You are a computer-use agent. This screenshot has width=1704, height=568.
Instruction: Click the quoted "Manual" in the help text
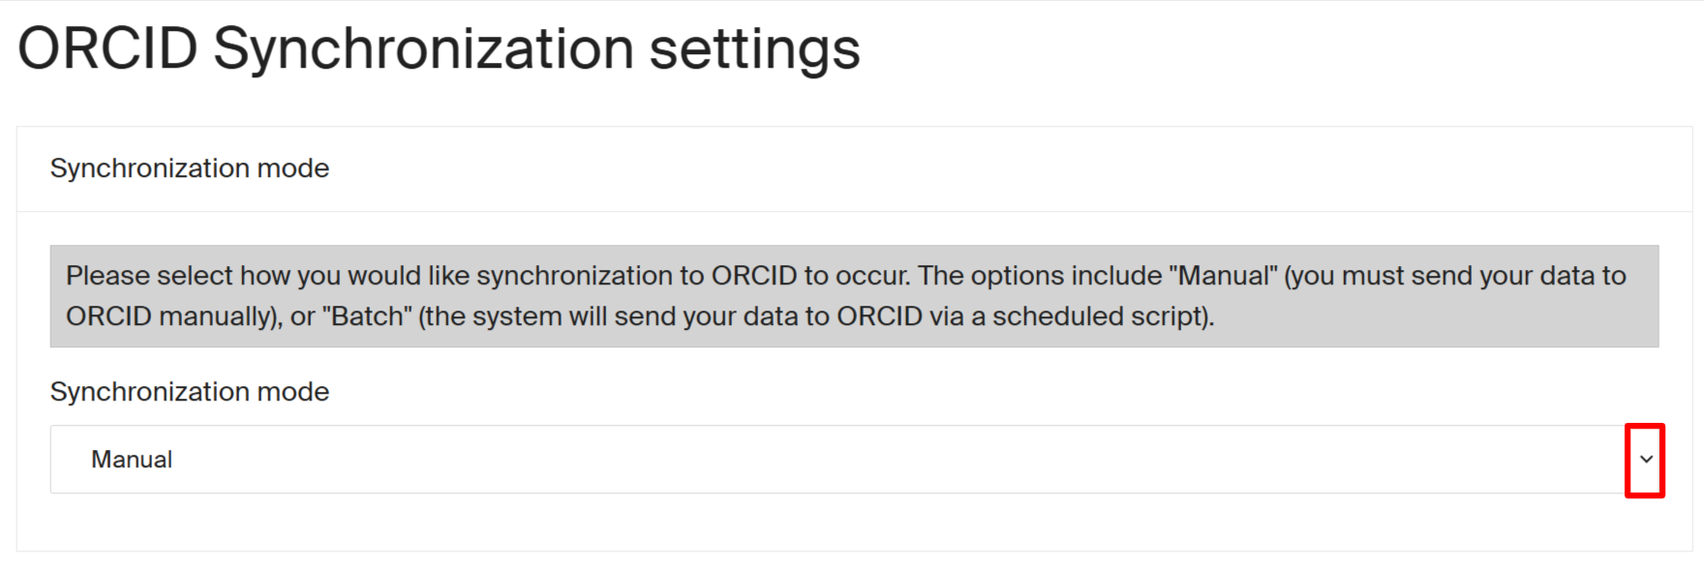point(1225,276)
